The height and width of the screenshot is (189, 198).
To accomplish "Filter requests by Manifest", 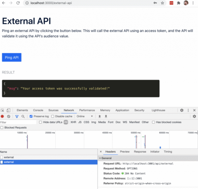I will (x=134, y=122).
